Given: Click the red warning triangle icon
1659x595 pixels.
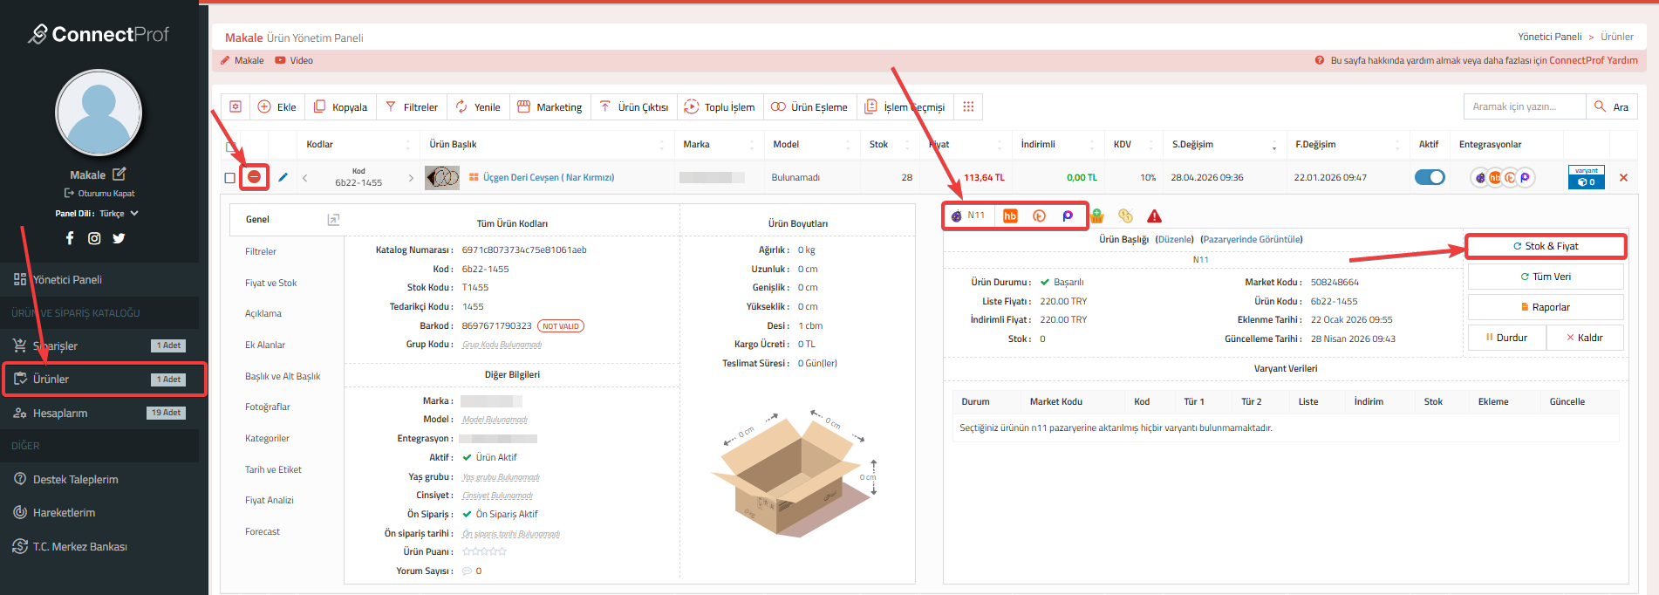Looking at the screenshot, I should (1154, 216).
